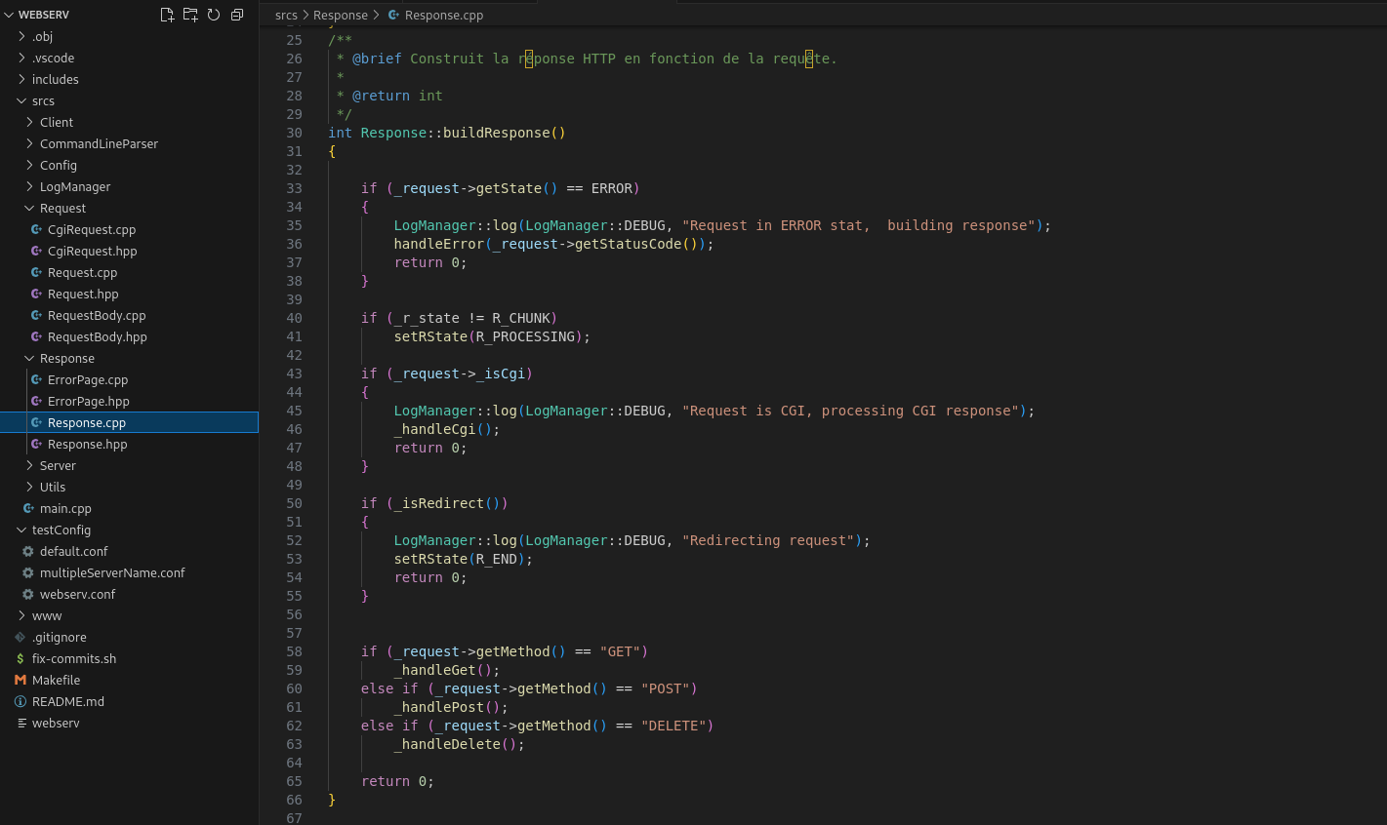The height and width of the screenshot is (825, 1387).
Task: Click the New Folder icon in explorer header
Action: coord(190,15)
